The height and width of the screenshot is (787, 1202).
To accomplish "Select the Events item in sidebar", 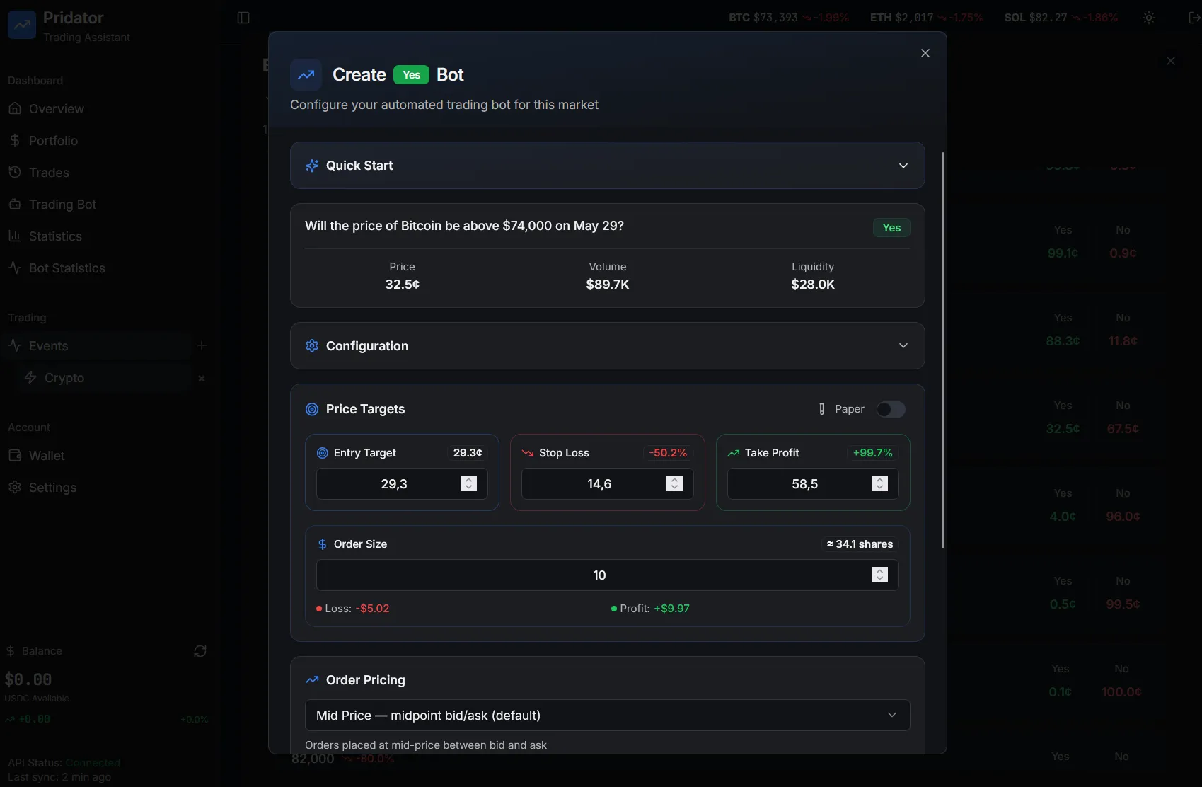I will coord(98,346).
